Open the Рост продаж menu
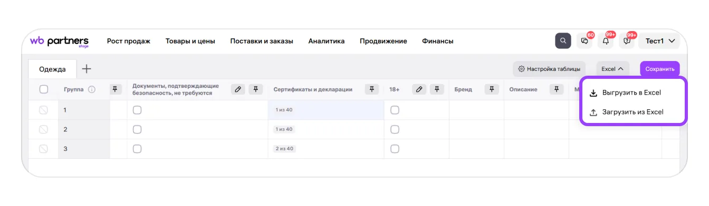709x206 pixels. click(x=129, y=41)
